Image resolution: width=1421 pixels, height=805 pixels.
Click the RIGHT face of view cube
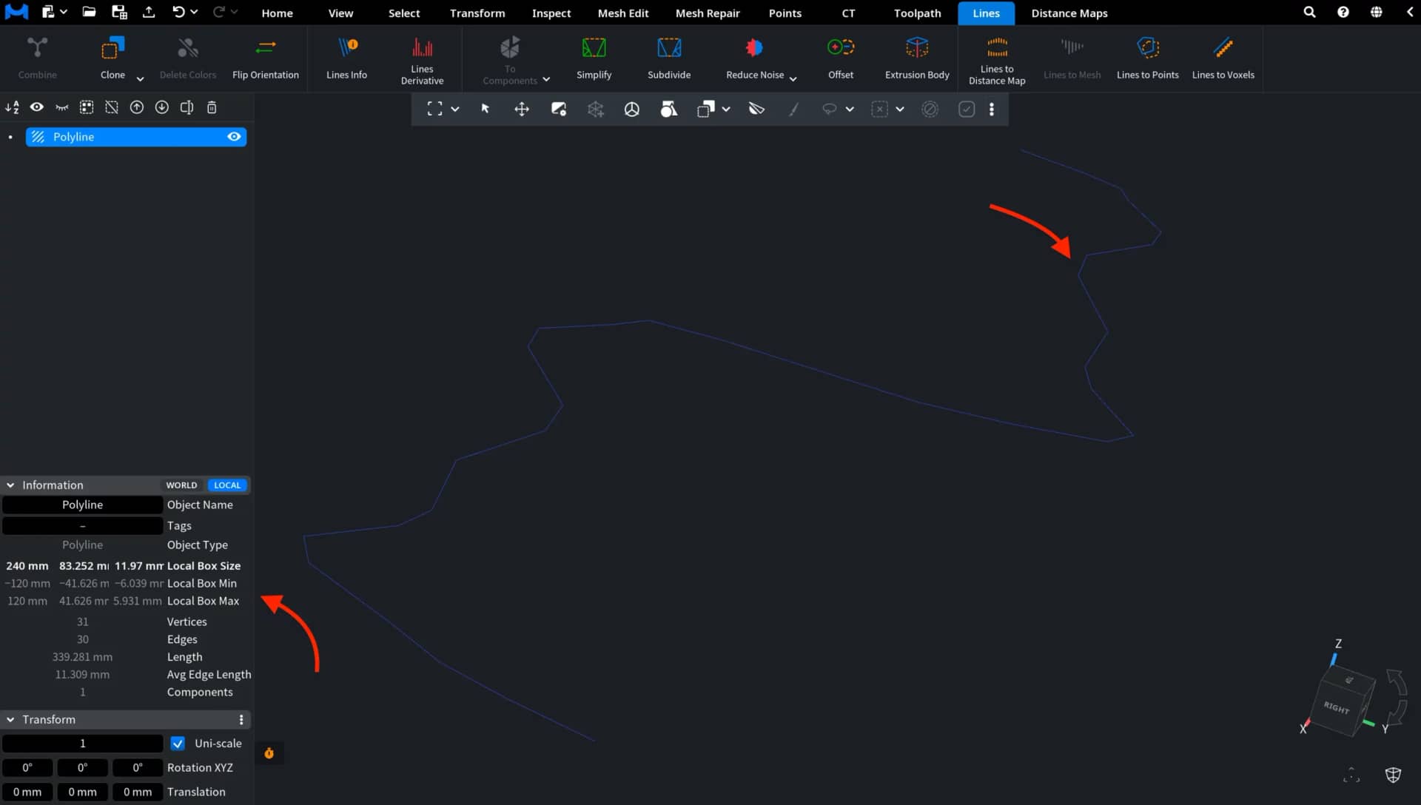click(1336, 708)
